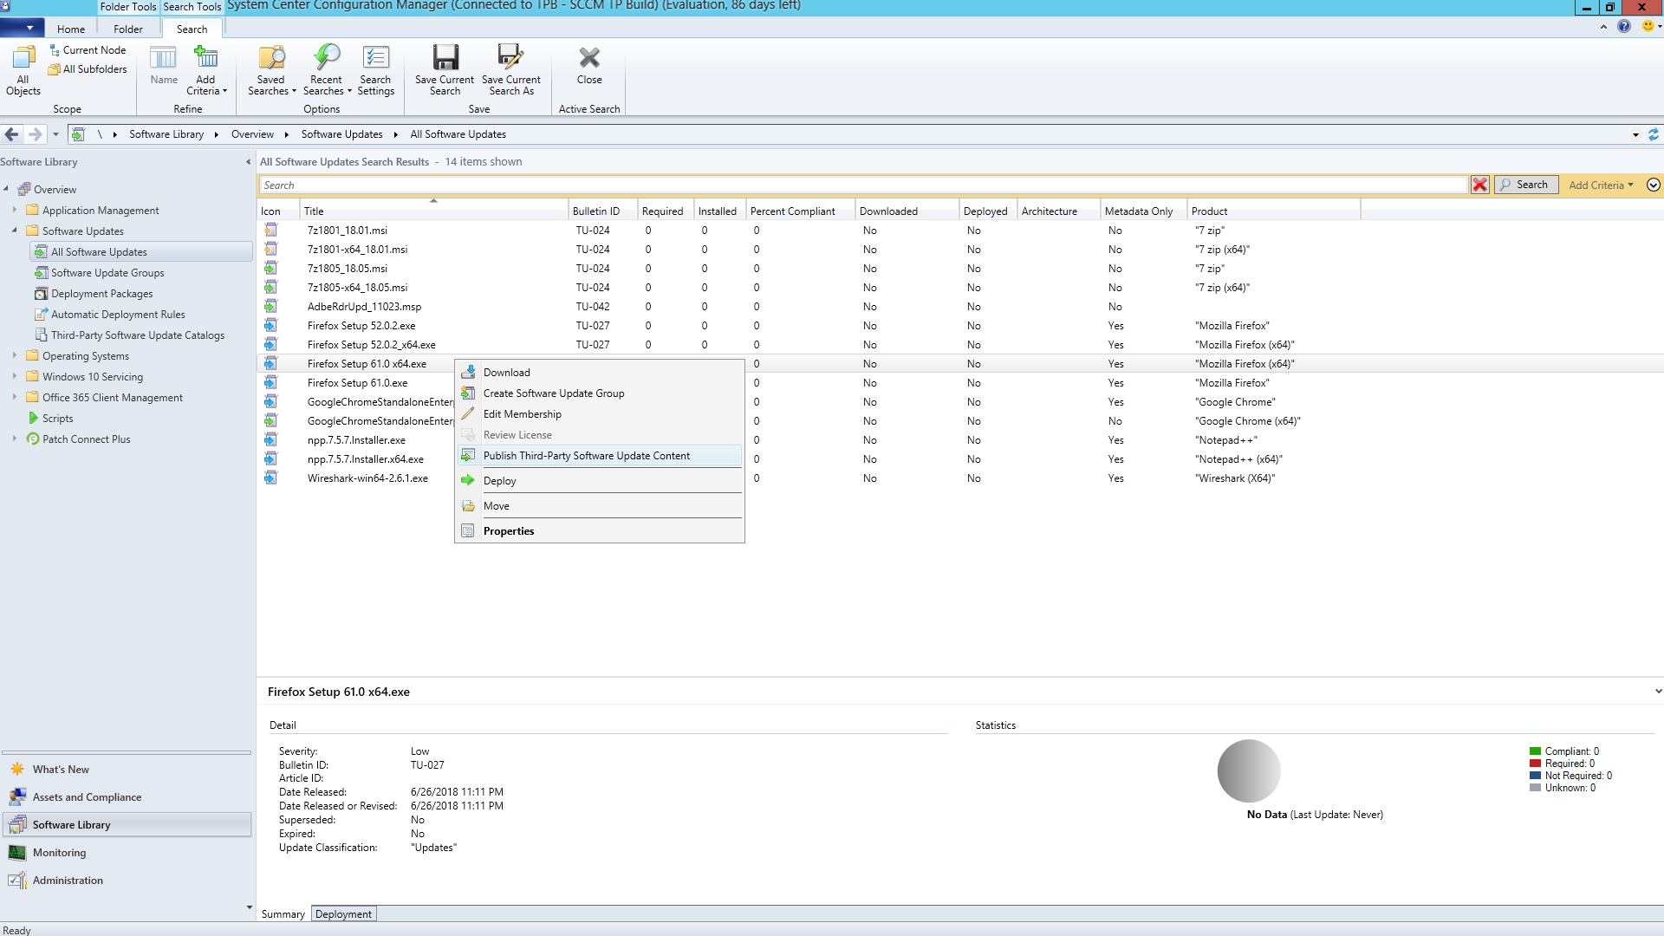
Task: Select the Current Node scope option
Action: [x=94, y=50]
